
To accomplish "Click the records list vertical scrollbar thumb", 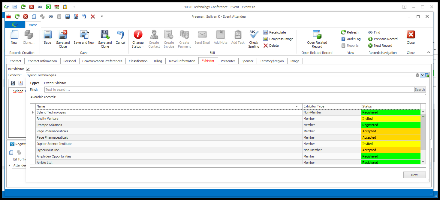I will (x=423, y=132).
